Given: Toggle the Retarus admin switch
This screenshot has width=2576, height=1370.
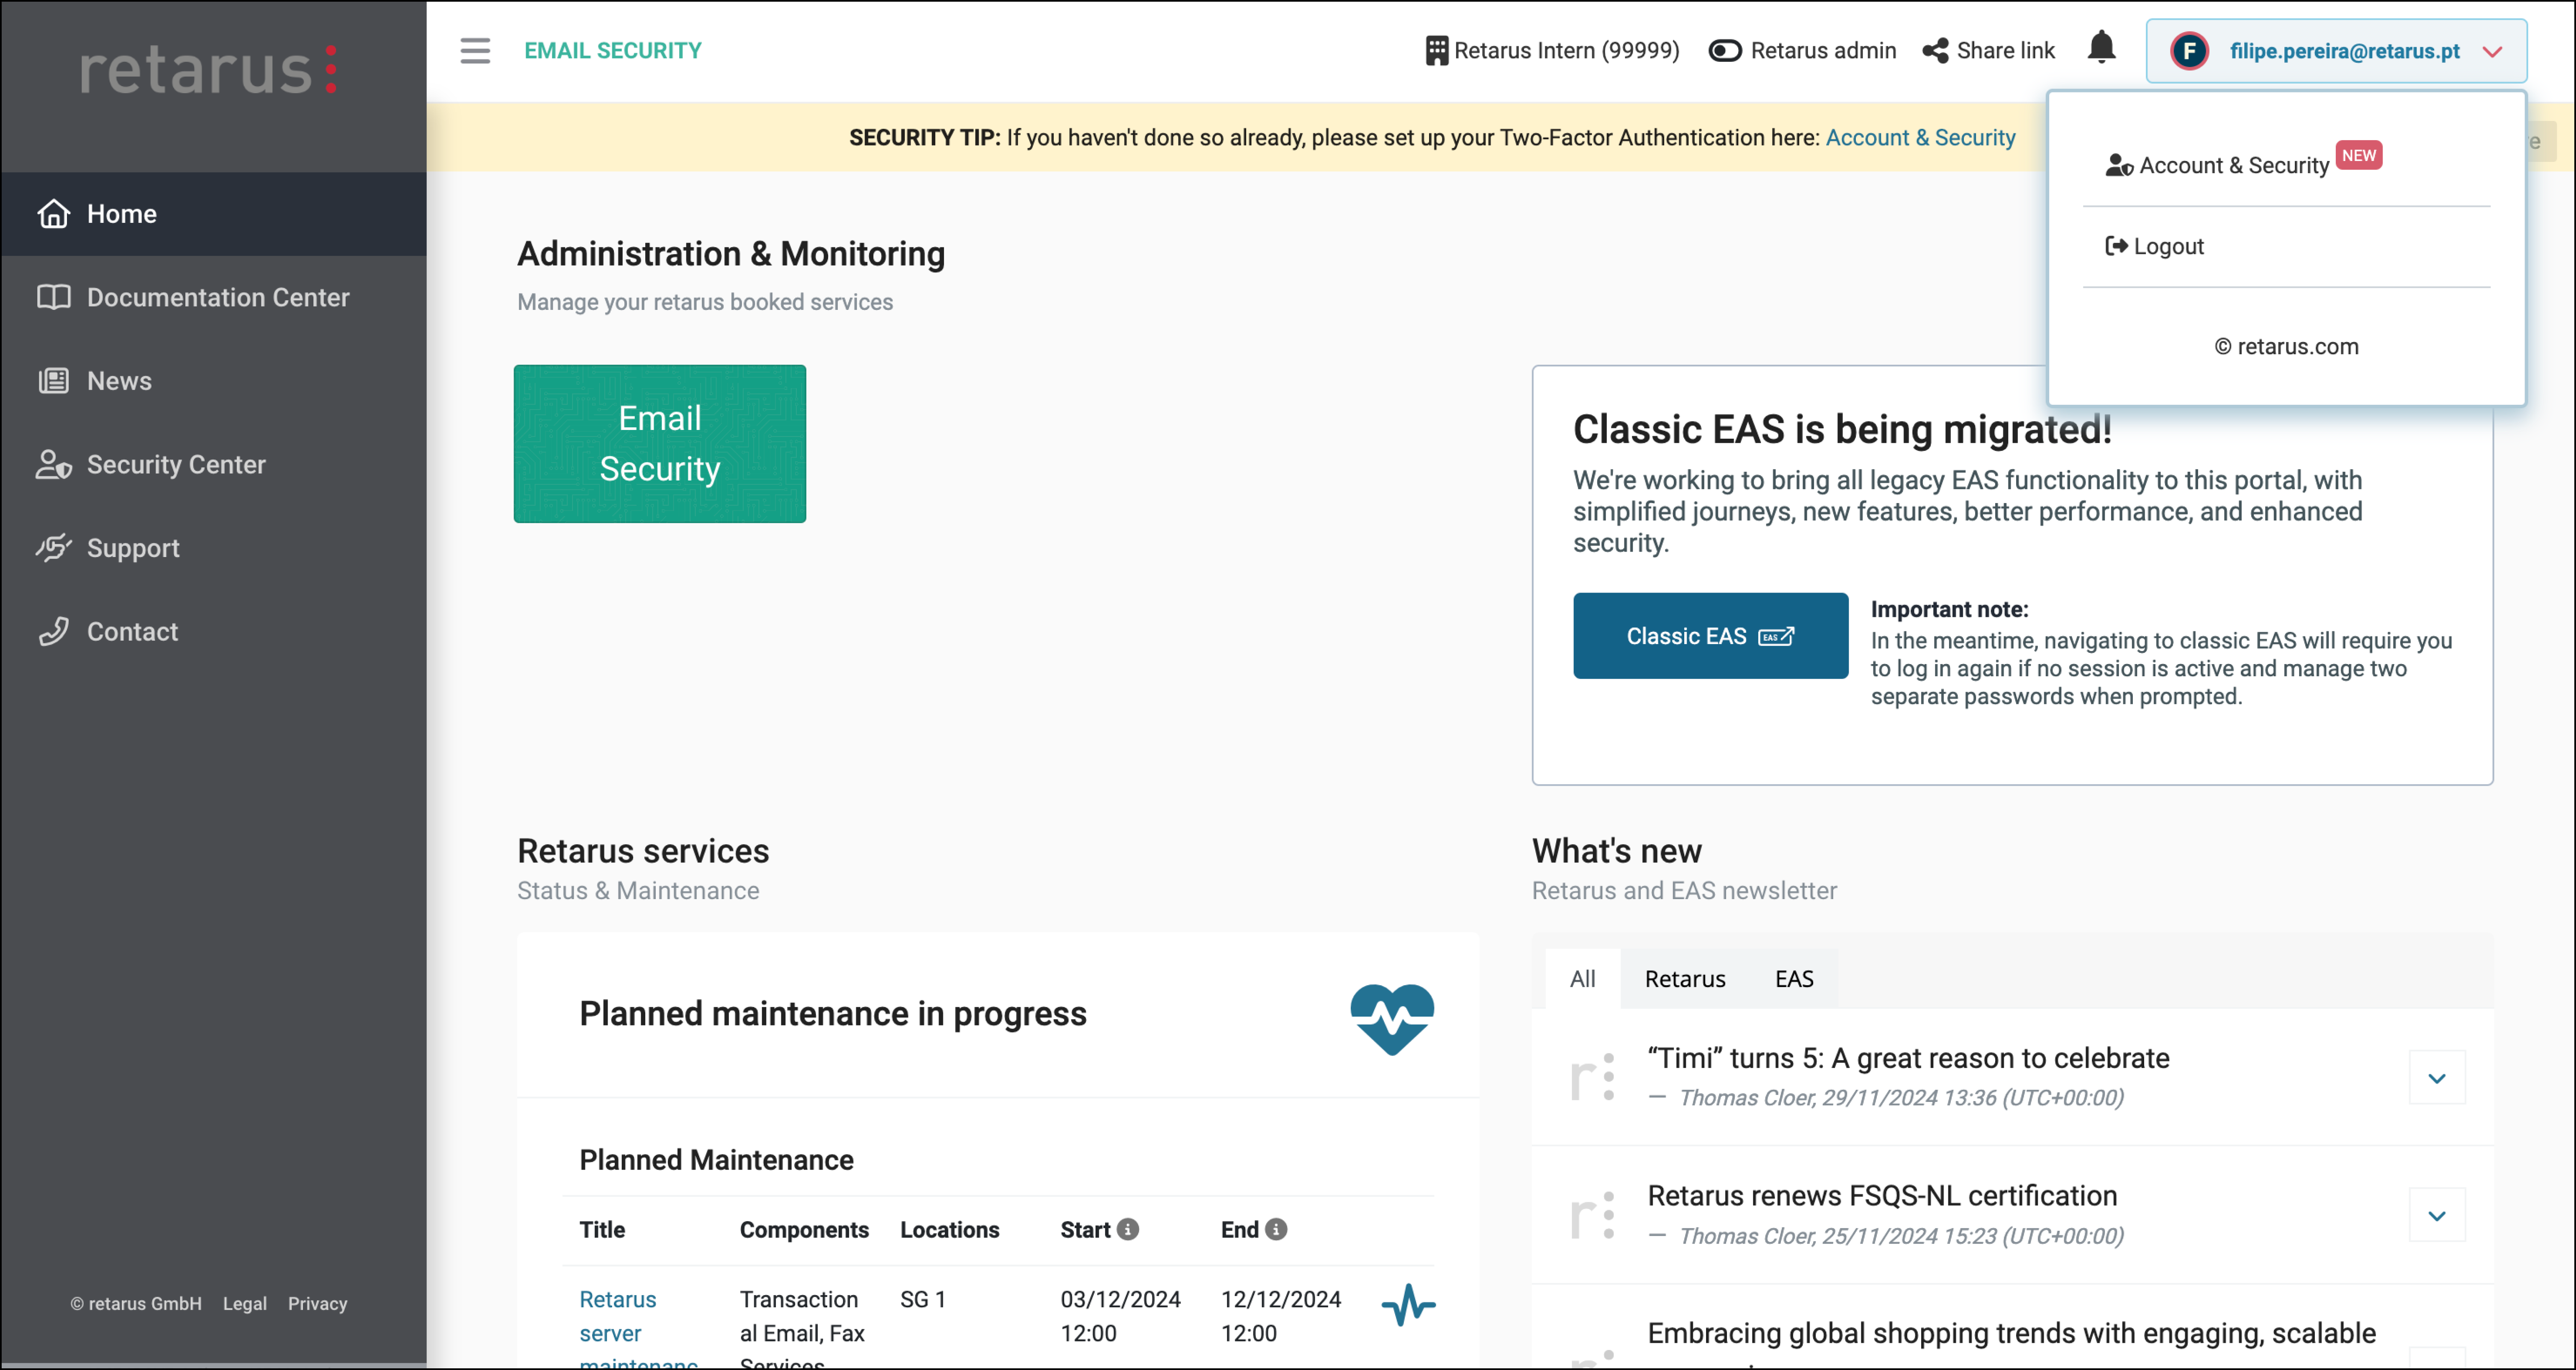Looking at the screenshot, I should (x=1725, y=51).
